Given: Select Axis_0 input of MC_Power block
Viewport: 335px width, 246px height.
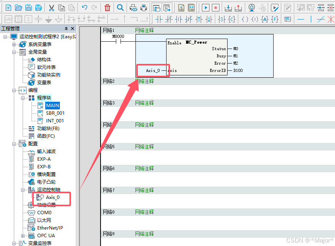Looking at the screenshot, I should [x=153, y=70].
